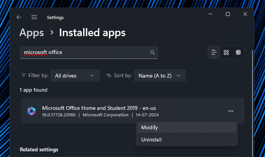The width and height of the screenshot is (265, 157).
Task: Click the Settings window title
Action: 55,17
